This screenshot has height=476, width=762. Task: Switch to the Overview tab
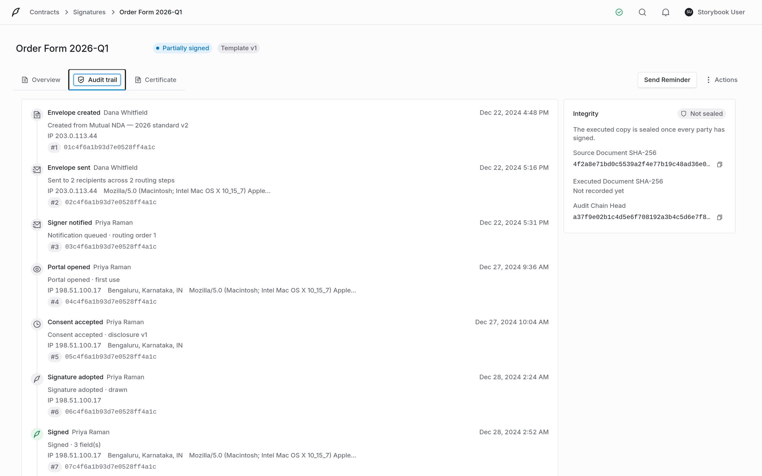coord(41,80)
